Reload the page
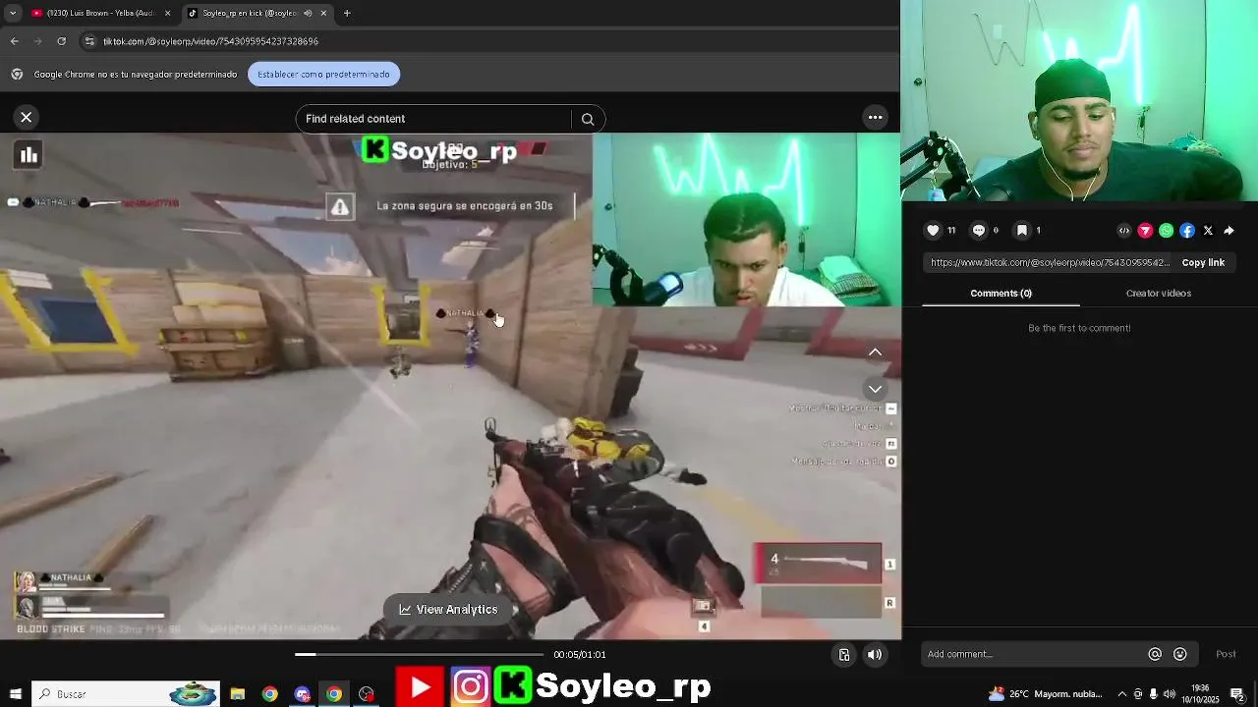This screenshot has height=707, width=1258. 61,41
